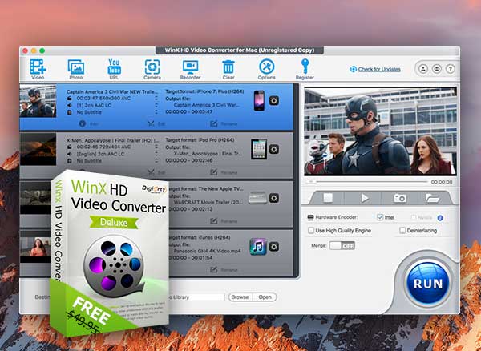Click the Check for Updates link
The image size is (481, 351).
(x=379, y=69)
